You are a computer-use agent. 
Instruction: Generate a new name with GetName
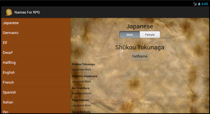pyautogui.click(x=140, y=56)
